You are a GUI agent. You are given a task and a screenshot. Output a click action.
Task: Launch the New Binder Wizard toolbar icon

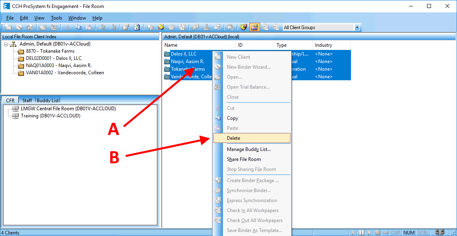19,28
